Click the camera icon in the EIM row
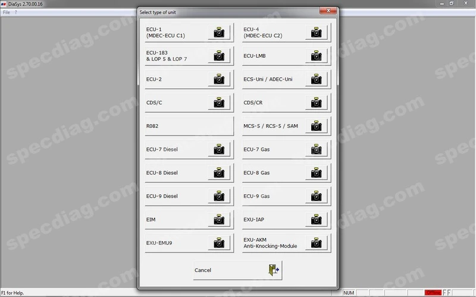The width and height of the screenshot is (476, 297). [x=219, y=219]
